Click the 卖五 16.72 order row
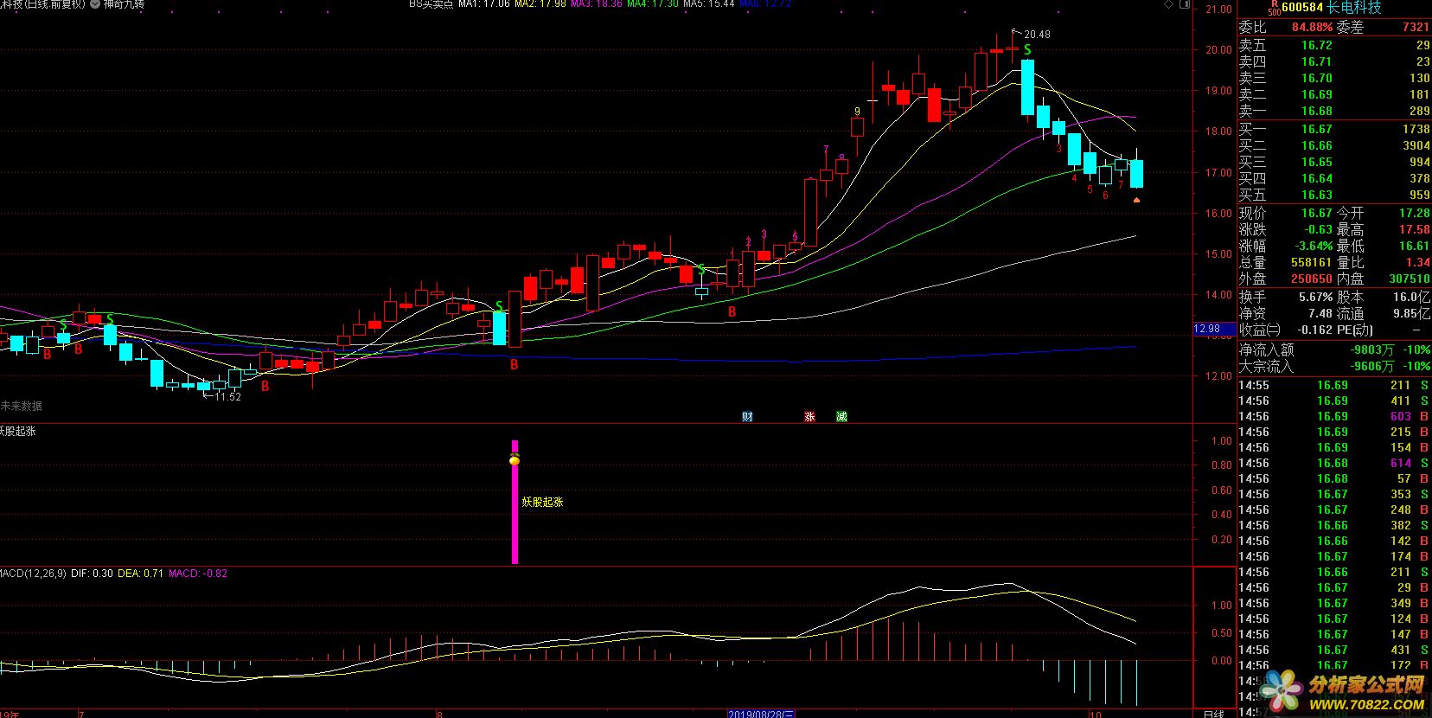The width and height of the screenshot is (1432, 718). coord(1334,45)
